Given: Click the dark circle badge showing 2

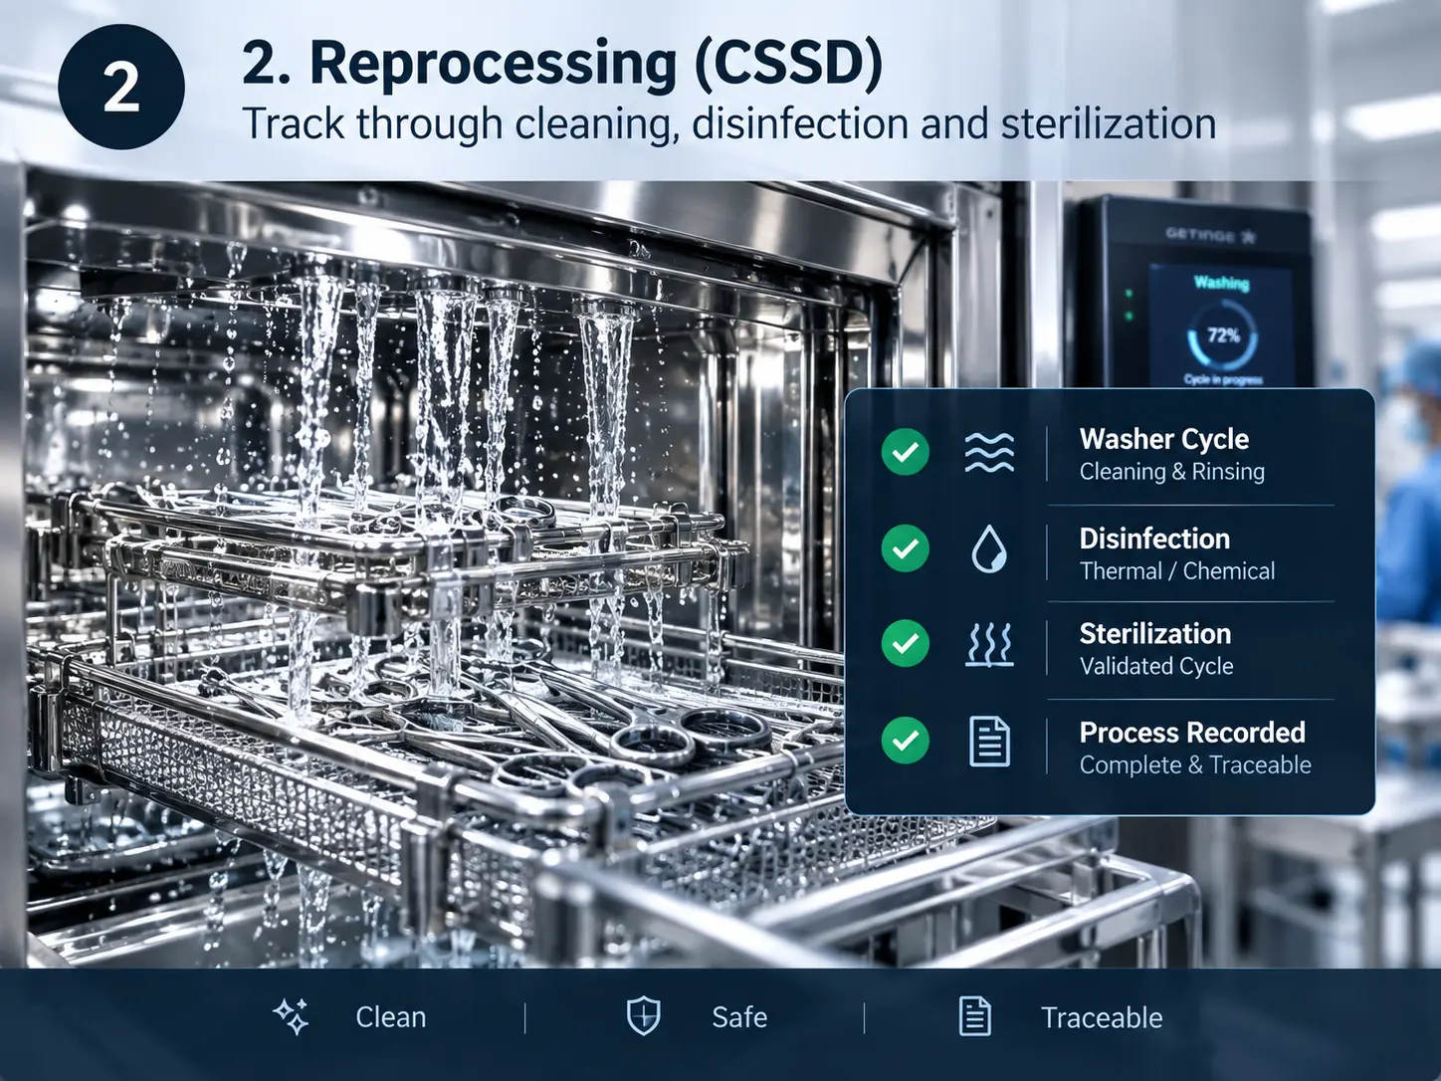Looking at the screenshot, I should [121, 88].
